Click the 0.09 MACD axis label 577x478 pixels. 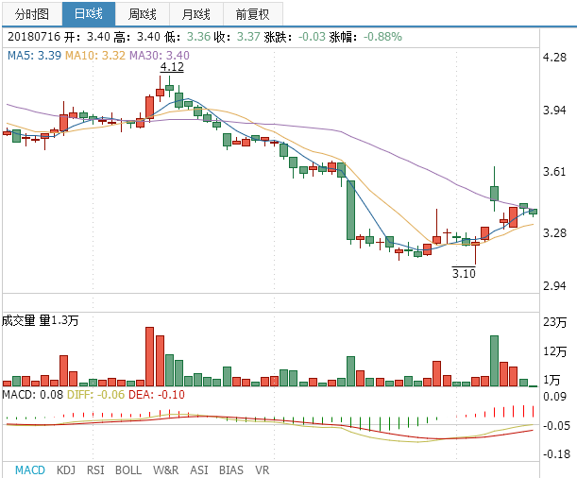click(554, 397)
